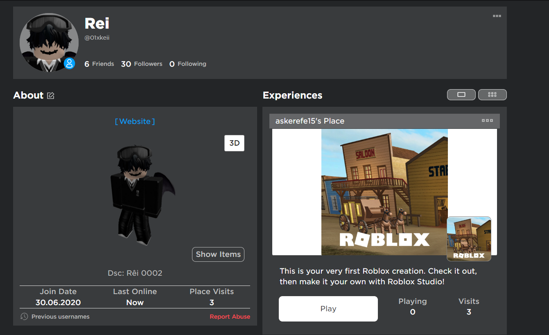Click the Dsc: Rêi 0002 description text
The image size is (549, 335).
click(135, 273)
